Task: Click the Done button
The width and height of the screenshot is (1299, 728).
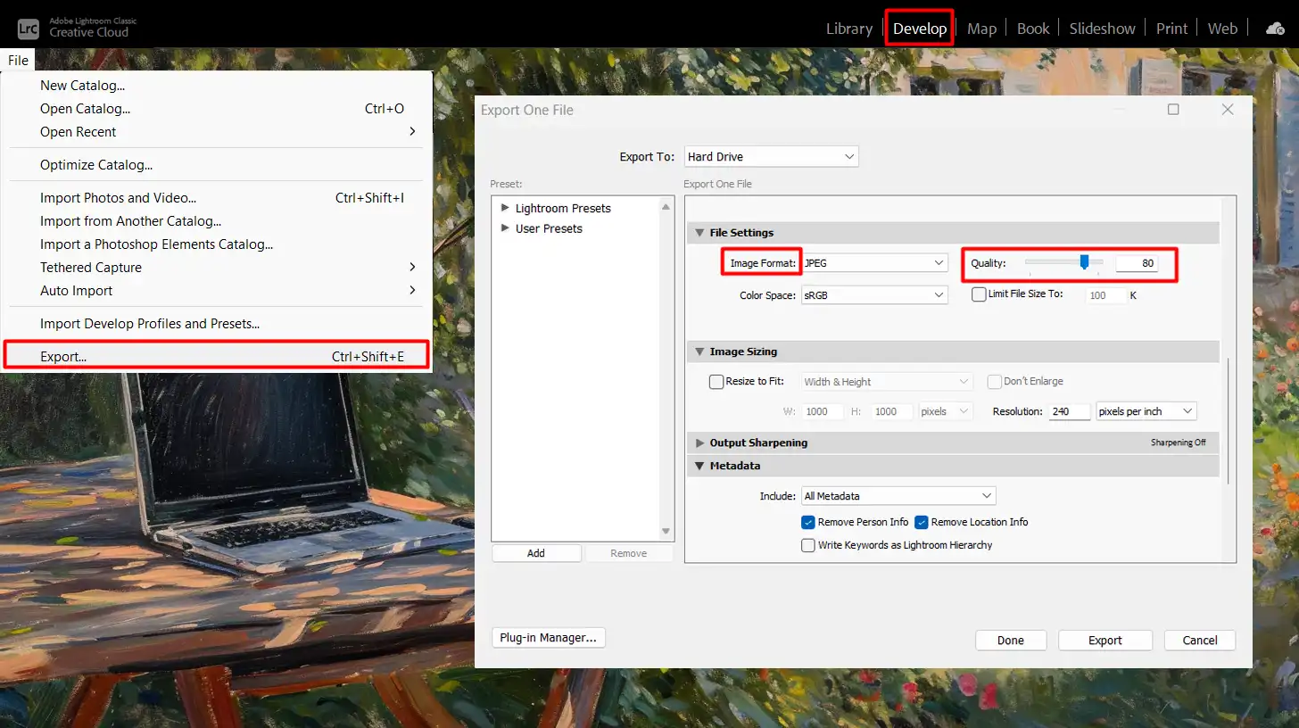Action: (x=1011, y=641)
